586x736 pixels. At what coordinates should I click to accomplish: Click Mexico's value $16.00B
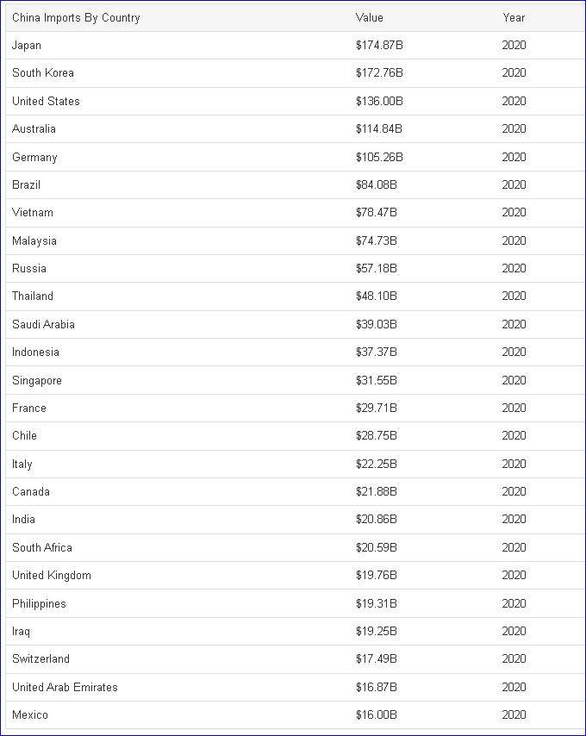pyautogui.click(x=377, y=714)
